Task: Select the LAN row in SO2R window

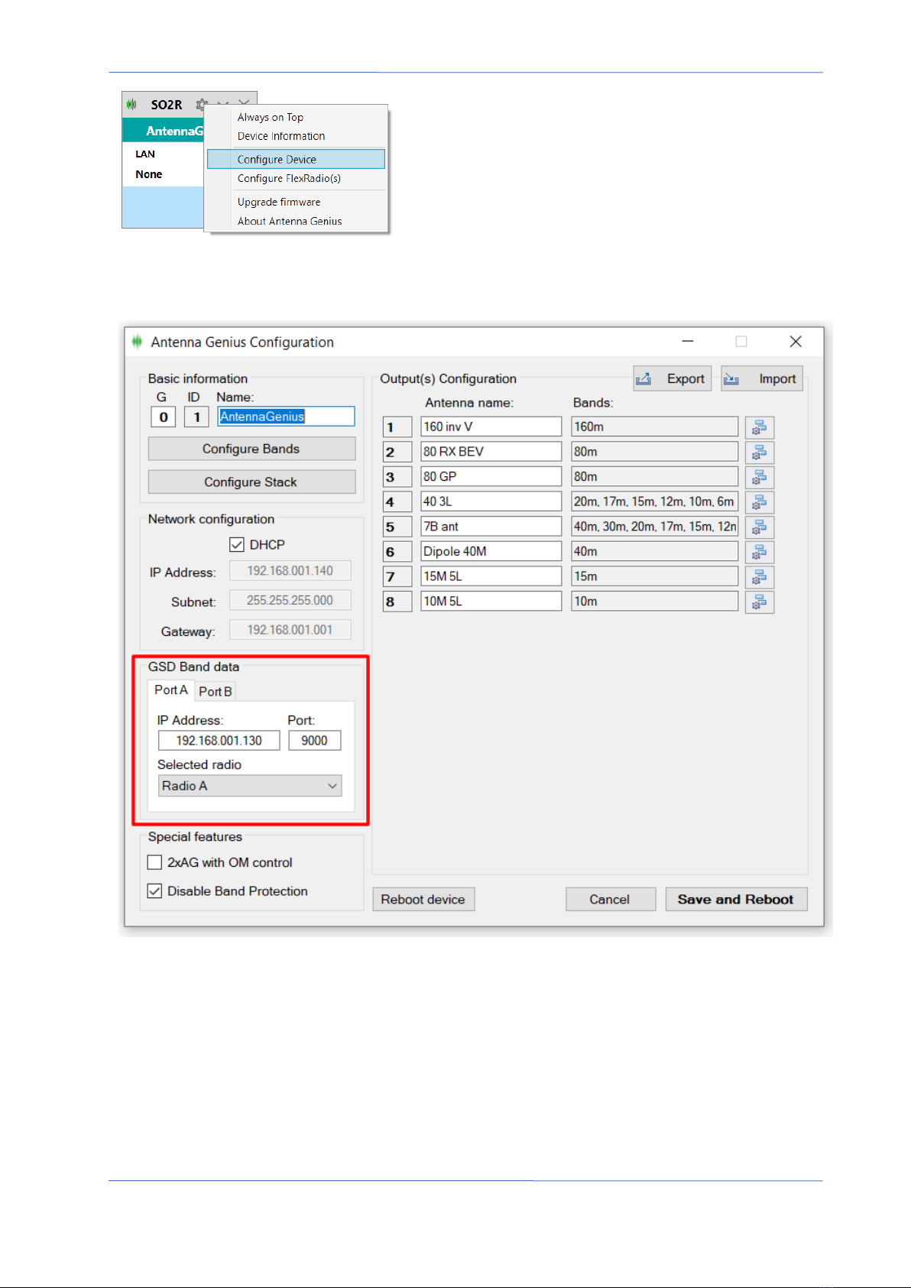Action: (163, 154)
